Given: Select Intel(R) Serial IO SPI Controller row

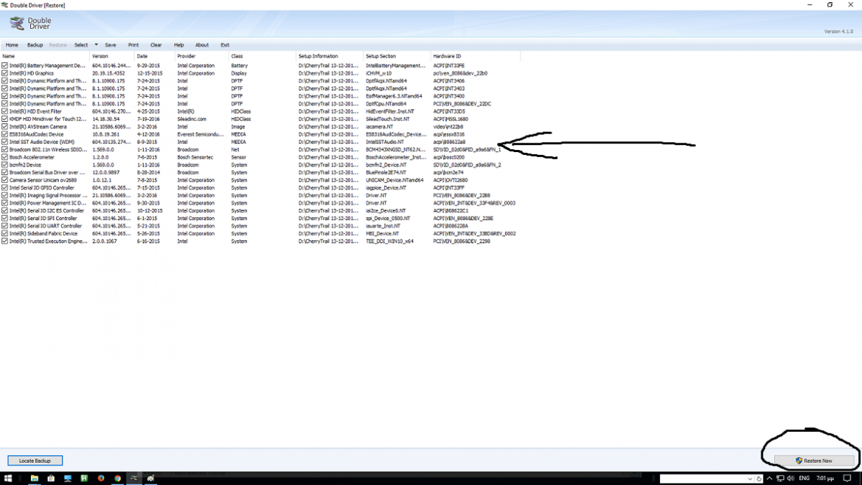Looking at the screenshot, I should coord(259,218).
